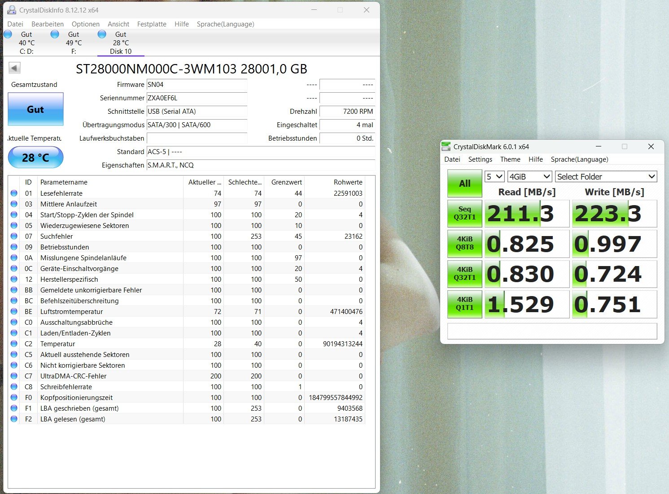Click the status orb for UltraDMA-CRC-Fehler row
This screenshot has width=669, height=494.
tap(14, 376)
